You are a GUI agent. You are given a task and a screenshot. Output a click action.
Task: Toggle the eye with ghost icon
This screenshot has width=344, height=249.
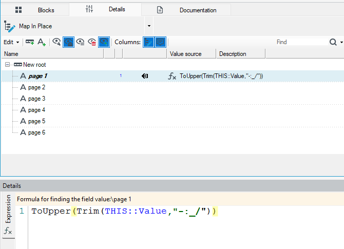pyautogui.click(x=68, y=42)
